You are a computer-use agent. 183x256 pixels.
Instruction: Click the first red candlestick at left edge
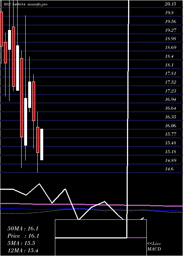pos(1,29)
